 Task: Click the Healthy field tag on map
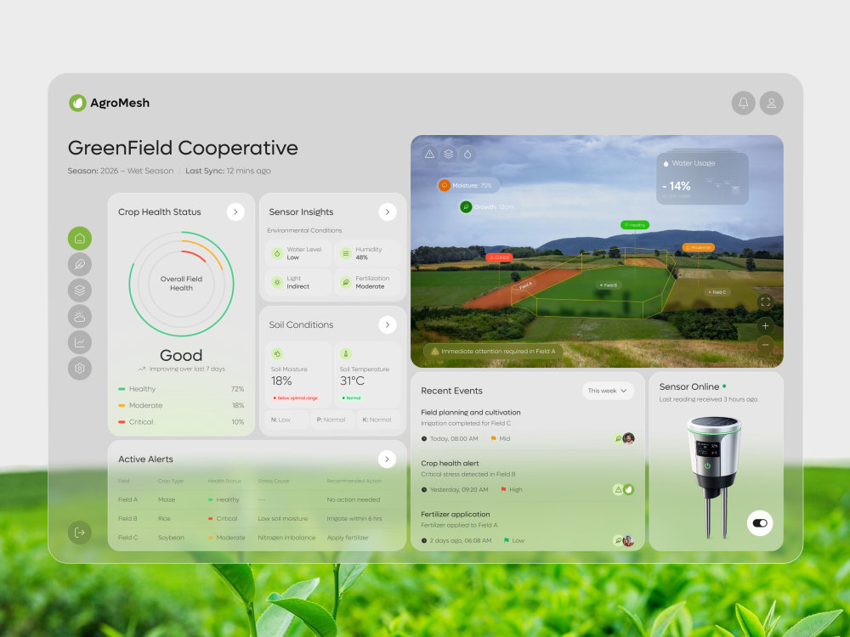point(635,225)
